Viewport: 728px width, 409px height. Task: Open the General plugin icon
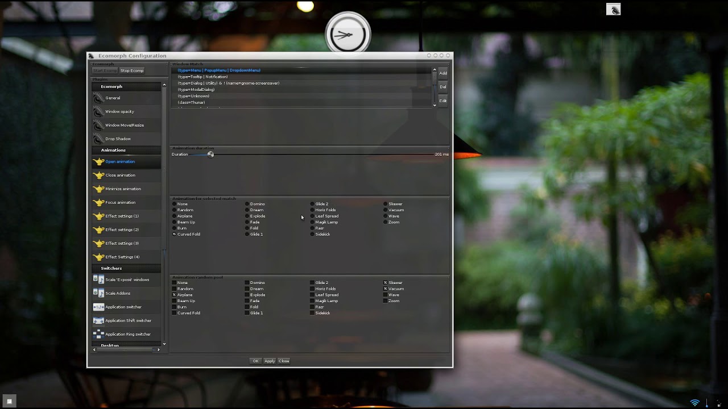[x=98, y=98]
